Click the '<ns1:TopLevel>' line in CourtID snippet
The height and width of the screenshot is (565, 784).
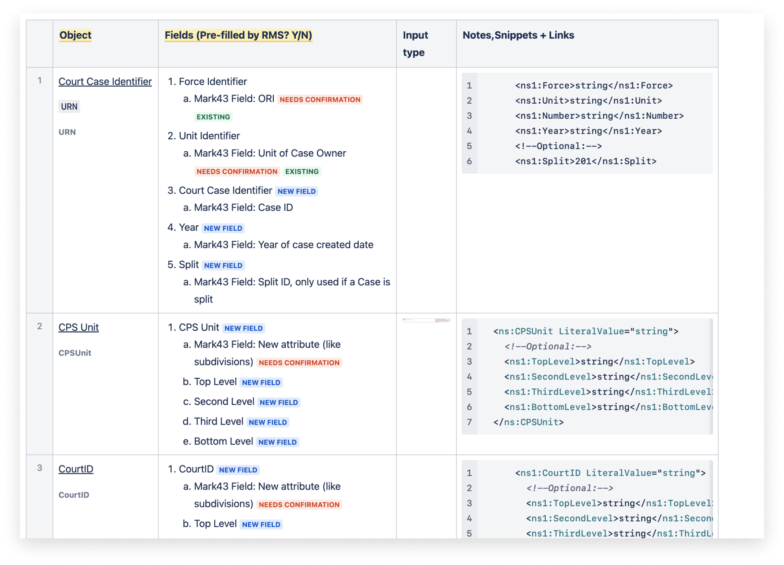(x=619, y=503)
